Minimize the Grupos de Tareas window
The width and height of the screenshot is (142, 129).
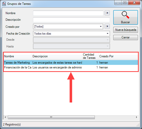[x=118, y=3]
